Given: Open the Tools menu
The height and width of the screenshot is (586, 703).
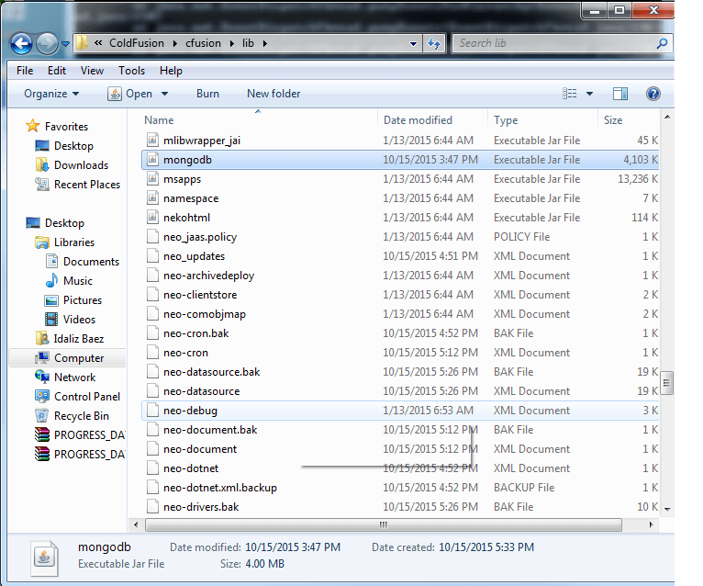Looking at the screenshot, I should (131, 71).
